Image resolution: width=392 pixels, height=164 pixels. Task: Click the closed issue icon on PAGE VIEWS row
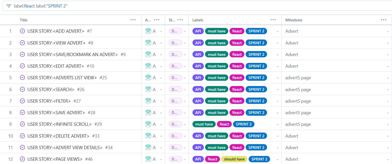pos(22,159)
